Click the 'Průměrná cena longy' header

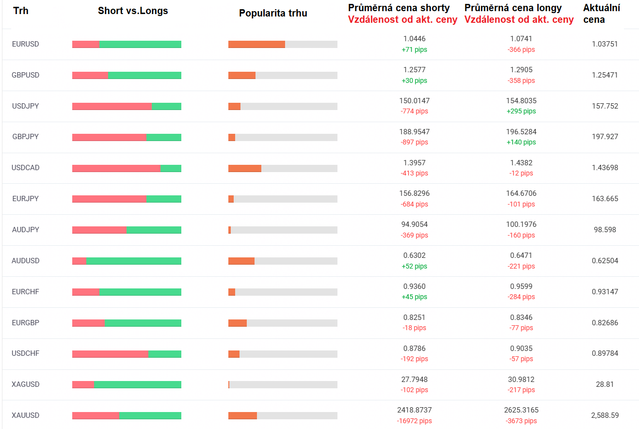click(x=513, y=8)
